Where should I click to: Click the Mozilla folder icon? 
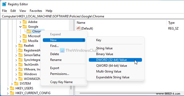pos(25,41)
